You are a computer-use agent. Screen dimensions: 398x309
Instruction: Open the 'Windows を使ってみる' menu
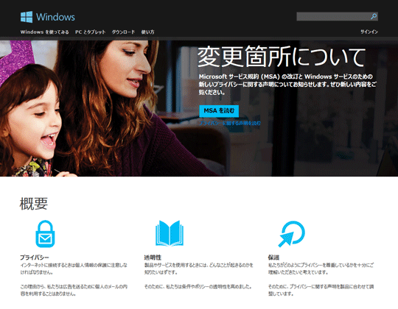click(x=45, y=32)
